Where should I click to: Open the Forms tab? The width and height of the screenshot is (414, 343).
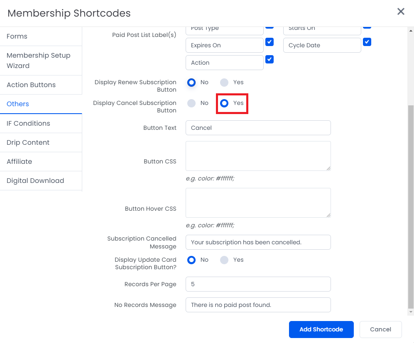[x=17, y=36]
